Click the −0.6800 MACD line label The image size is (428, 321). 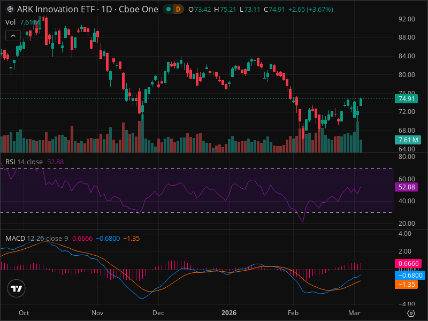pos(410,275)
